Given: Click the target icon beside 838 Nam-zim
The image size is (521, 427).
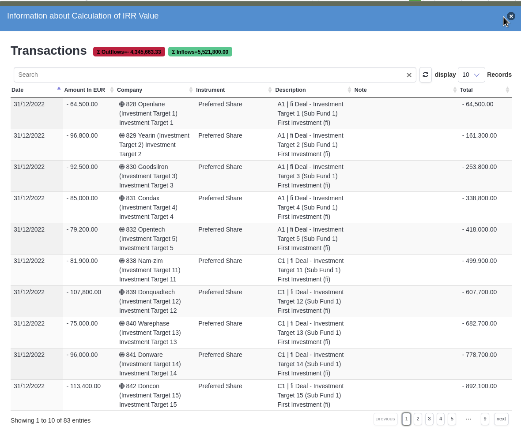Looking at the screenshot, I should click(122, 261).
